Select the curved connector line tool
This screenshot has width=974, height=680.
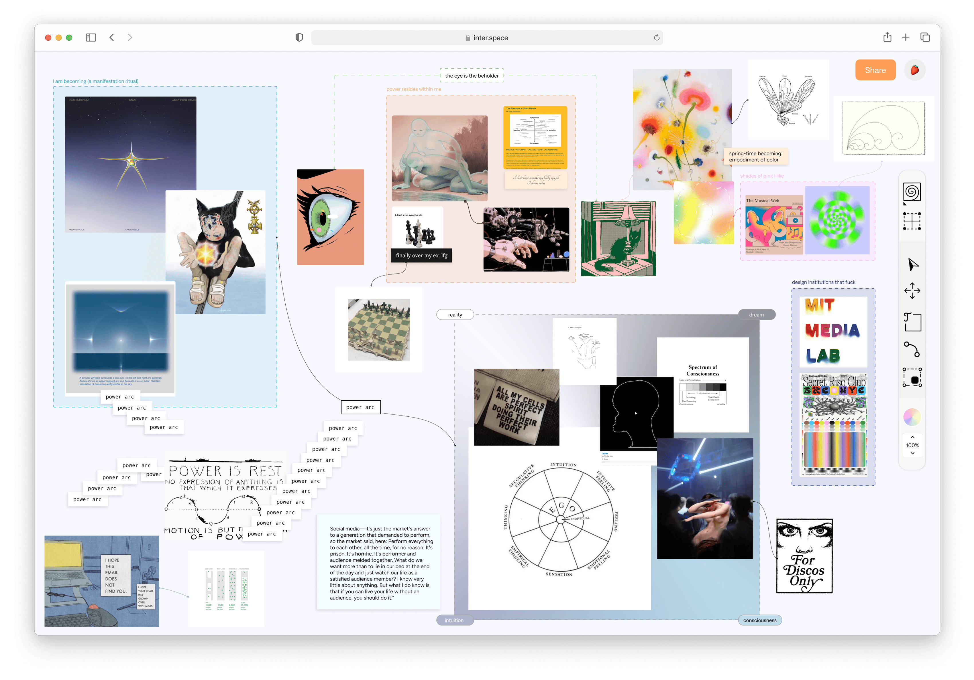click(x=912, y=349)
